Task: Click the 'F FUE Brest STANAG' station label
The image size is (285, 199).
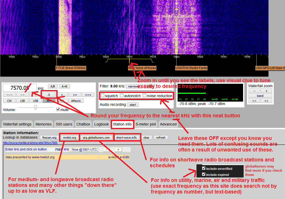Action: tap(71, 68)
